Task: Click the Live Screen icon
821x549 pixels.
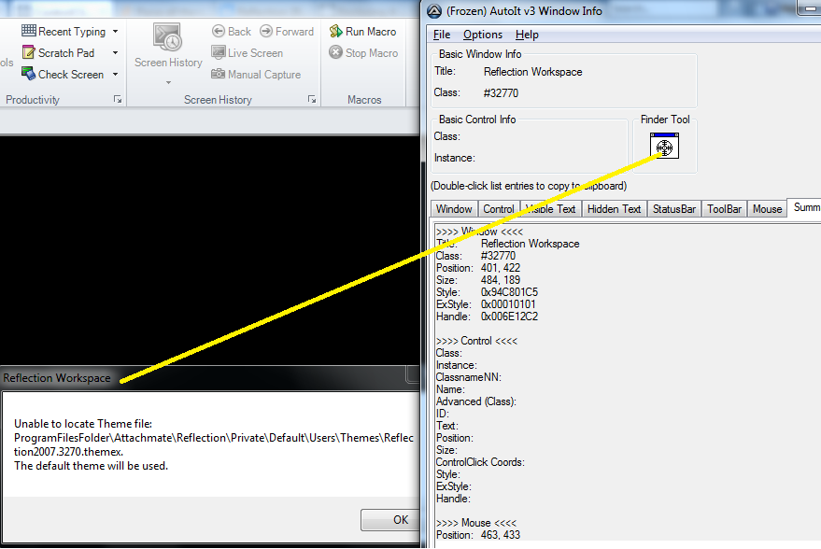Action: 219,52
